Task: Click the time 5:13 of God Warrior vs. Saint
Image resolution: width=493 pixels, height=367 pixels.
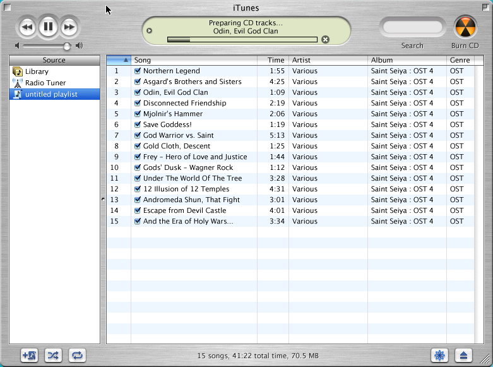Action: 277,135
